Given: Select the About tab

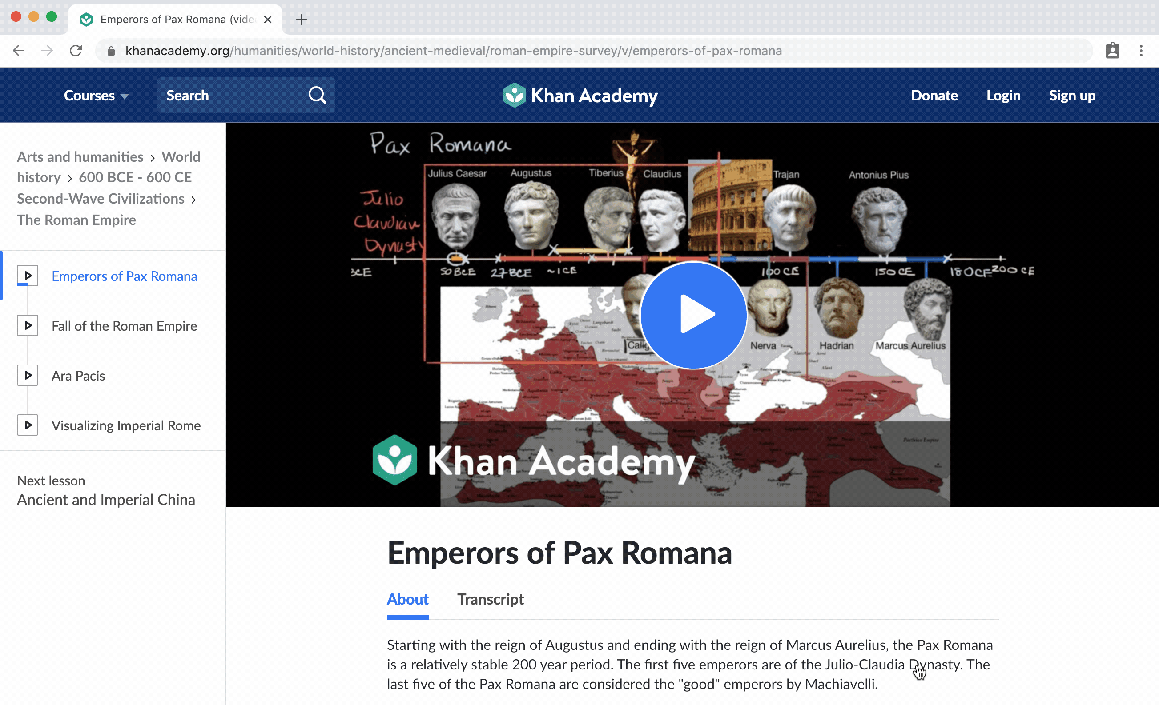Looking at the screenshot, I should 408,599.
